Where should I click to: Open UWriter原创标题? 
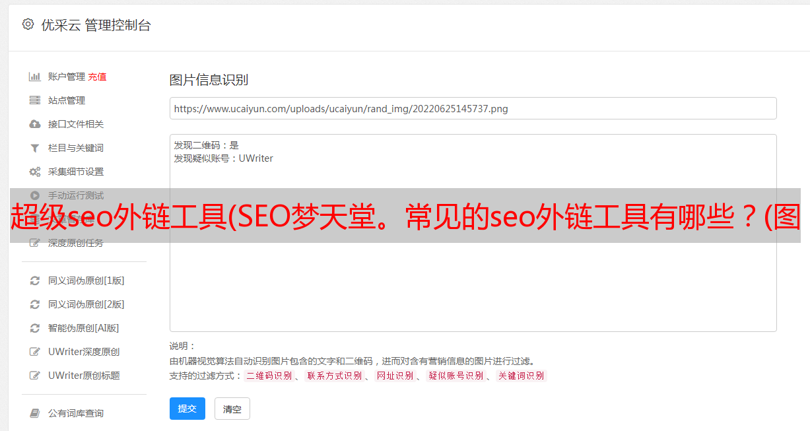click(84, 376)
